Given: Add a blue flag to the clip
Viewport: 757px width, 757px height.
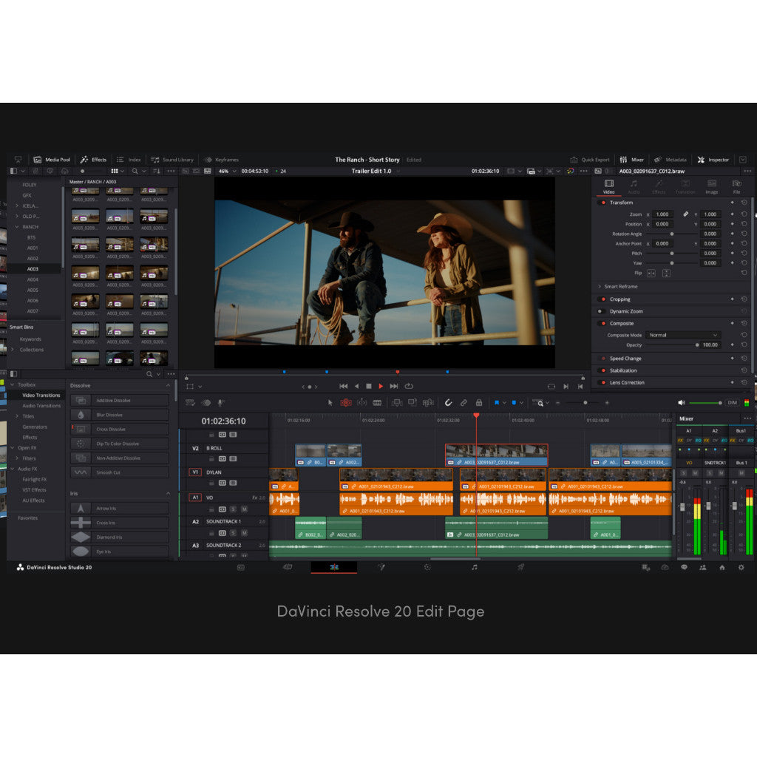Looking at the screenshot, I should click(x=497, y=403).
